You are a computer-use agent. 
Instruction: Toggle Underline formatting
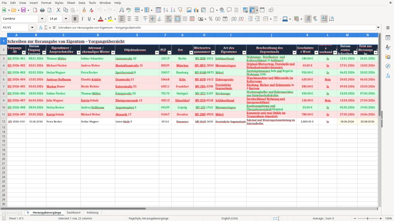click(x=89, y=19)
